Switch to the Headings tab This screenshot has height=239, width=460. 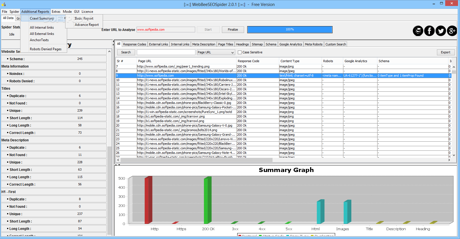242,44
